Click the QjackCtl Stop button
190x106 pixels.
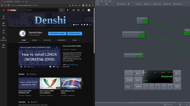[138, 73]
